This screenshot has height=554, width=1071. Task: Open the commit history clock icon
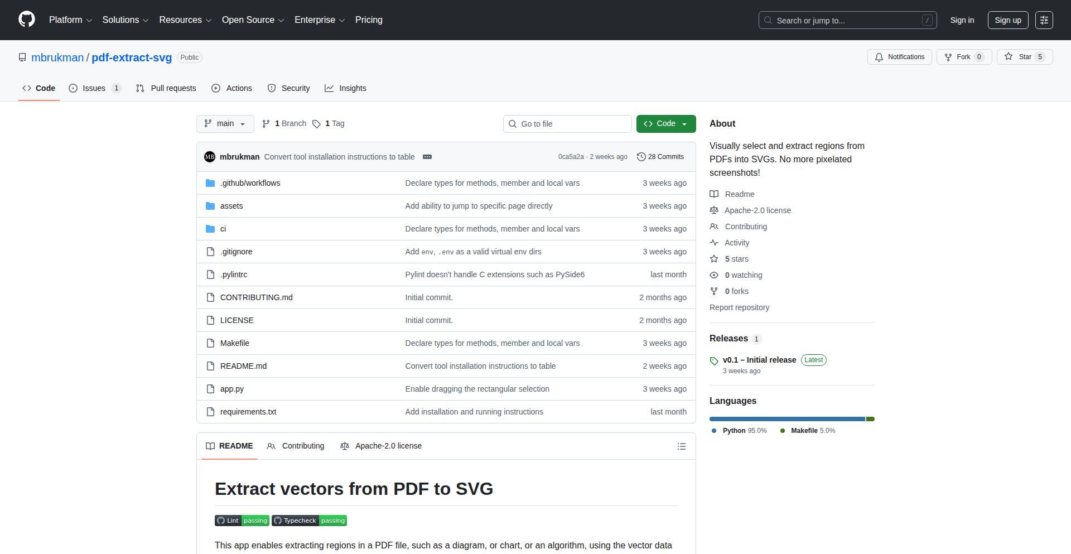pos(641,157)
